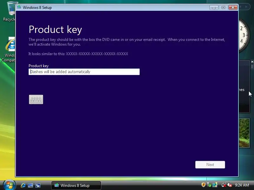Image resolution: width=254 pixels, height=190 pixels.
Task: Click the sidebar gadget drag handle
Action: (252, 66)
